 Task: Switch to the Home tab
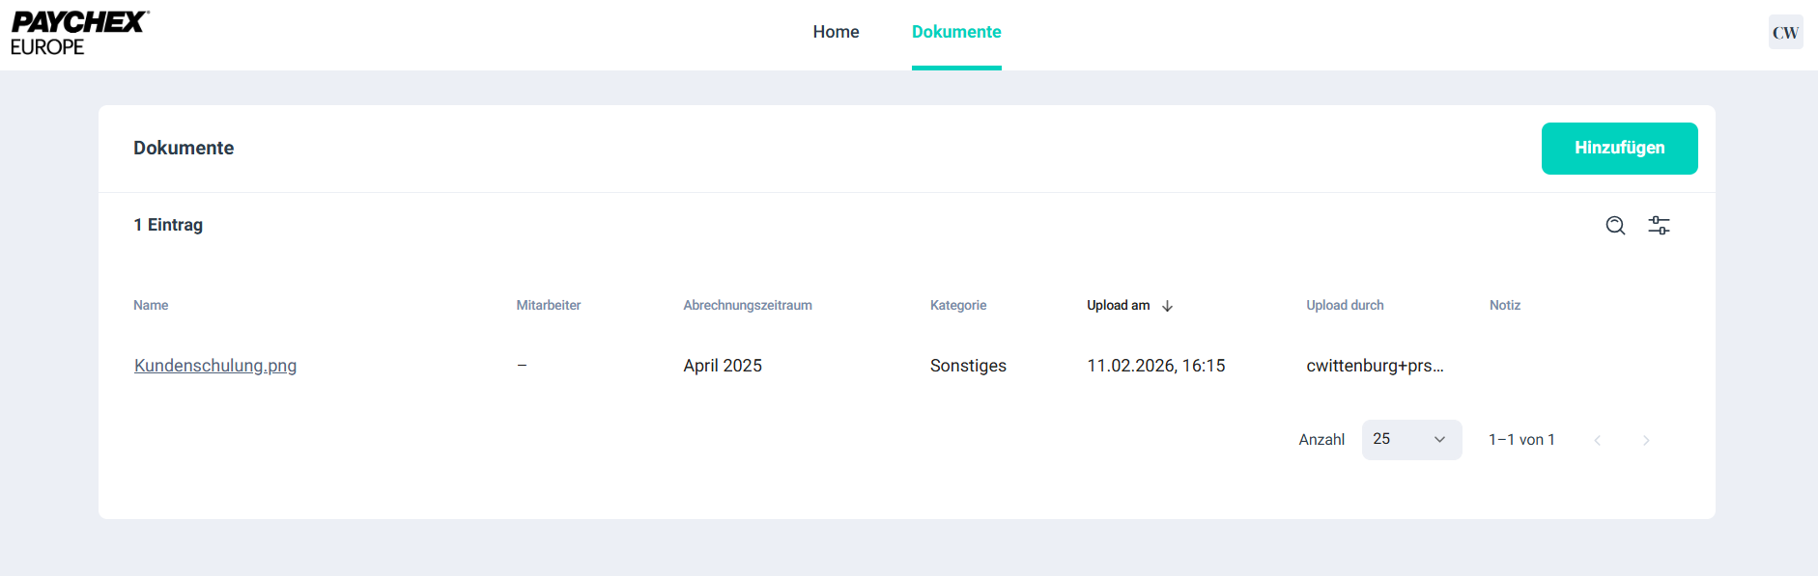coord(836,32)
